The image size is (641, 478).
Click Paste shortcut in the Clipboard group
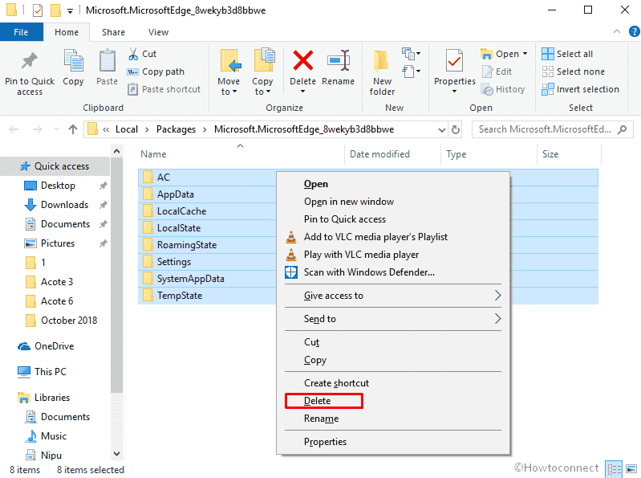pos(164,89)
